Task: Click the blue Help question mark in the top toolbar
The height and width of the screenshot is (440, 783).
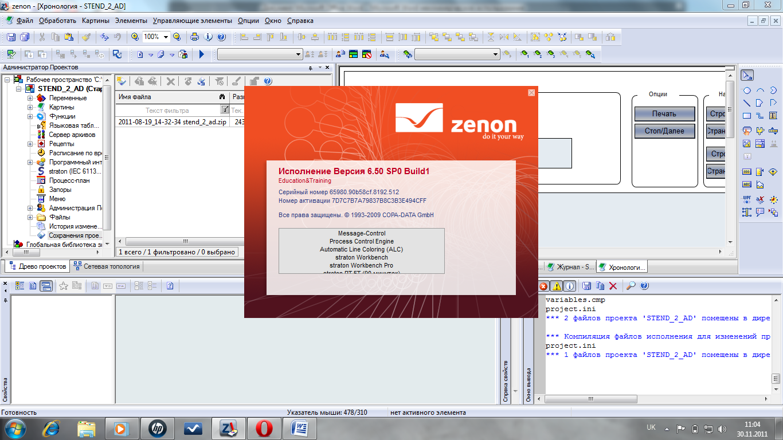Action: [x=221, y=37]
